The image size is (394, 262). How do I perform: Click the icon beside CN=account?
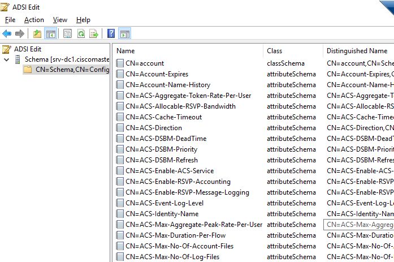point(120,63)
